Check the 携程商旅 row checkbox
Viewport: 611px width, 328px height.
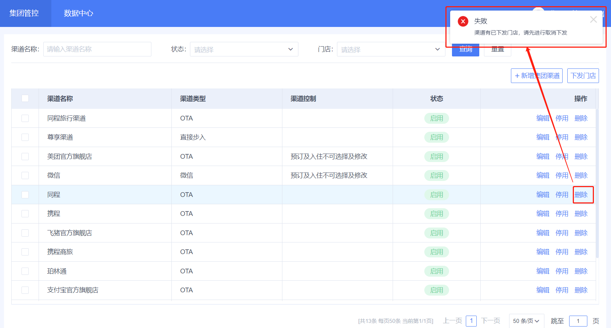25,252
